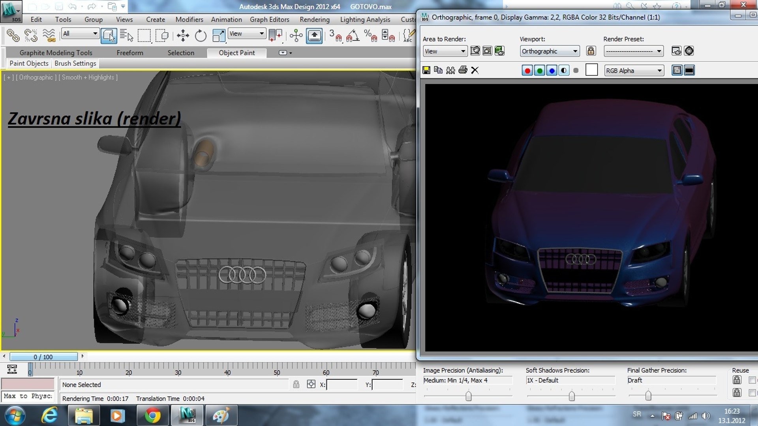Open the RGB Alpha channel dropdown
The height and width of the screenshot is (426, 758).
point(634,71)
